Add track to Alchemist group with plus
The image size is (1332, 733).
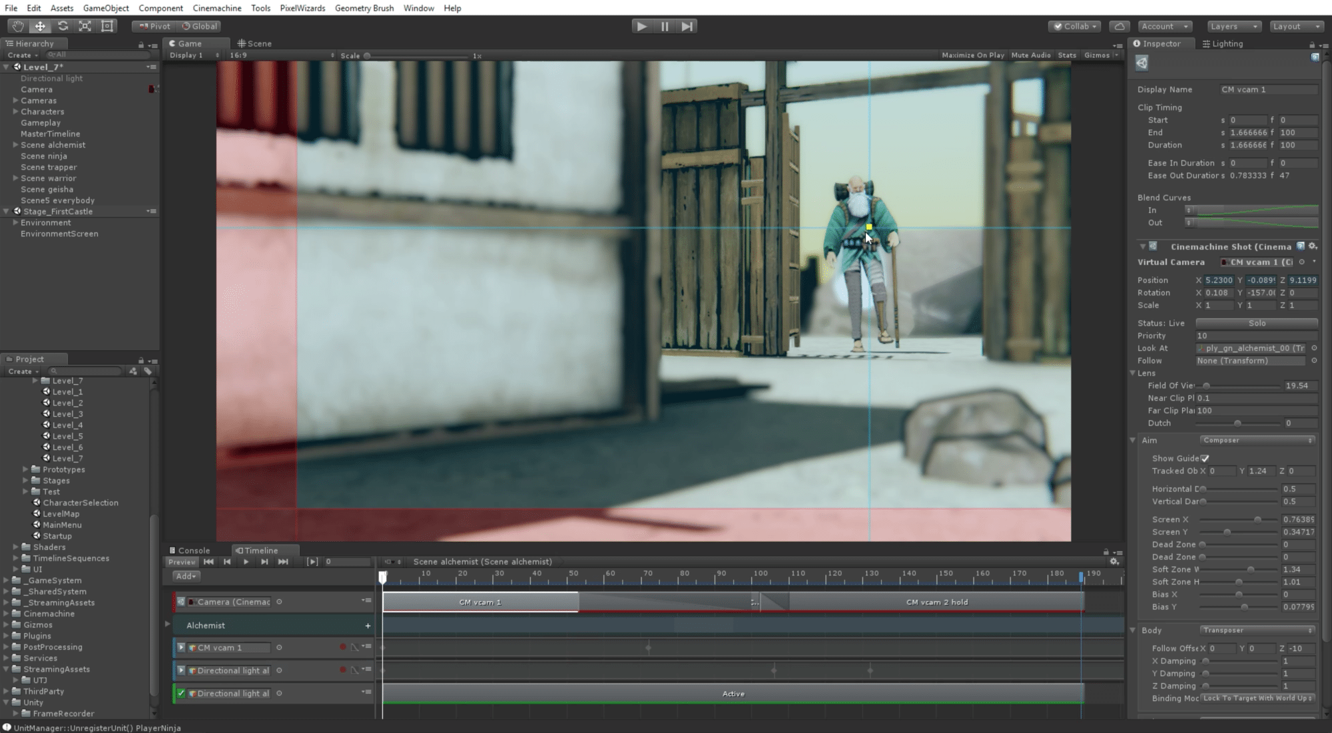tap(368, 626)
